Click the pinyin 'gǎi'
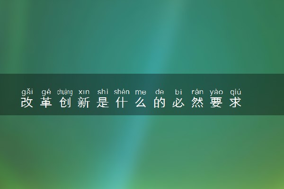The height and width of the screenshot is (189, 284). (27, 92)
